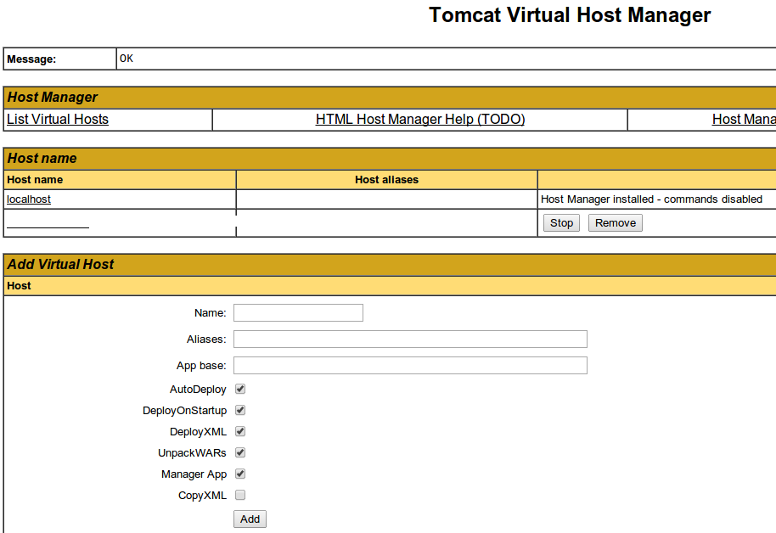Image resolution: width=776 pixels, height=533 pixels.
Task: Click the Tomcat Virtual Host Manager title
Action: pos(570,14)
